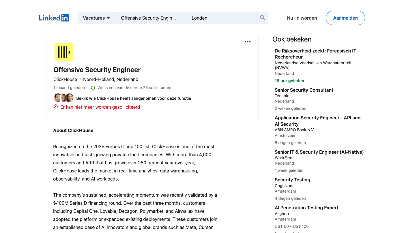Click the '18 uur geleden' timestamp

pyautogui.click(x=289, y=81)
